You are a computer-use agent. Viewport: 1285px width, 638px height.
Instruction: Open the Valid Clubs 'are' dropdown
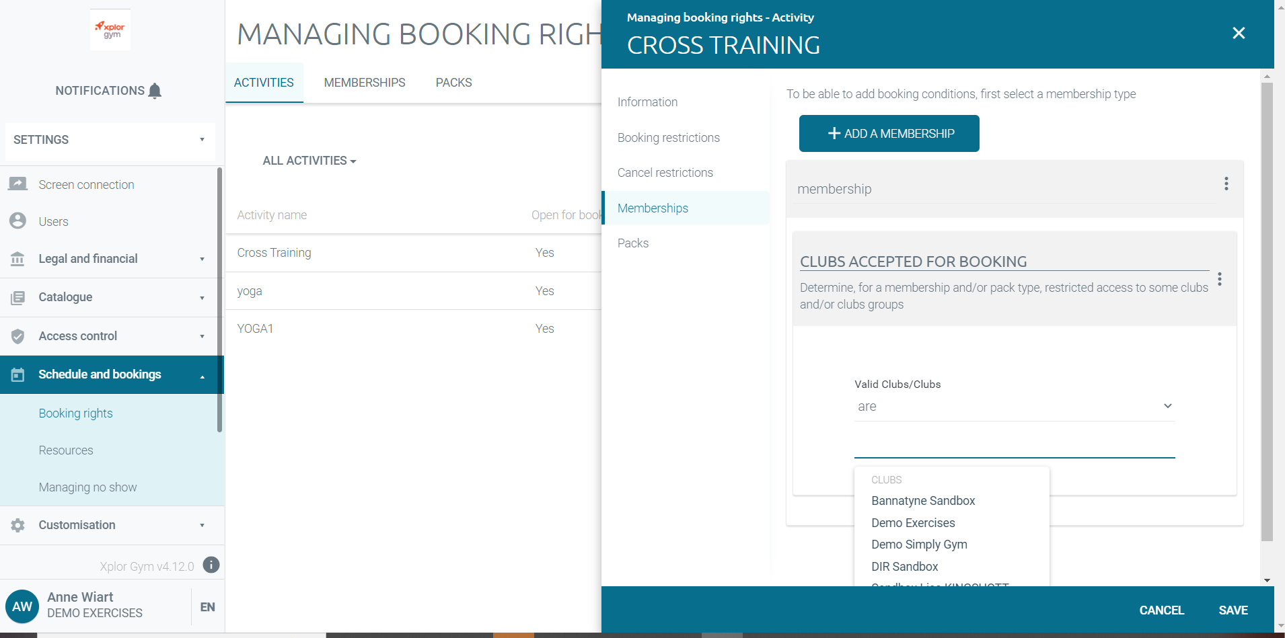pyautogui.click(x=1015, y=406)
